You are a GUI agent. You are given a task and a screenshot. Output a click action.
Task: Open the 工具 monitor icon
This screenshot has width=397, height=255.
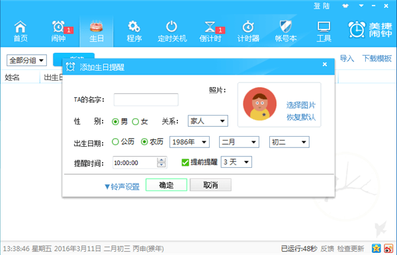click(324, 31)
